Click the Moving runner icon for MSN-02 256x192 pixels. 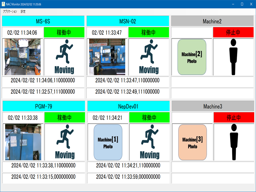[149, 57]
